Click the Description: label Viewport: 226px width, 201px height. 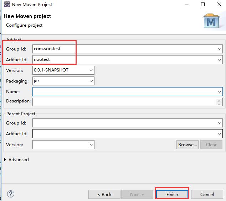[18, 101]
